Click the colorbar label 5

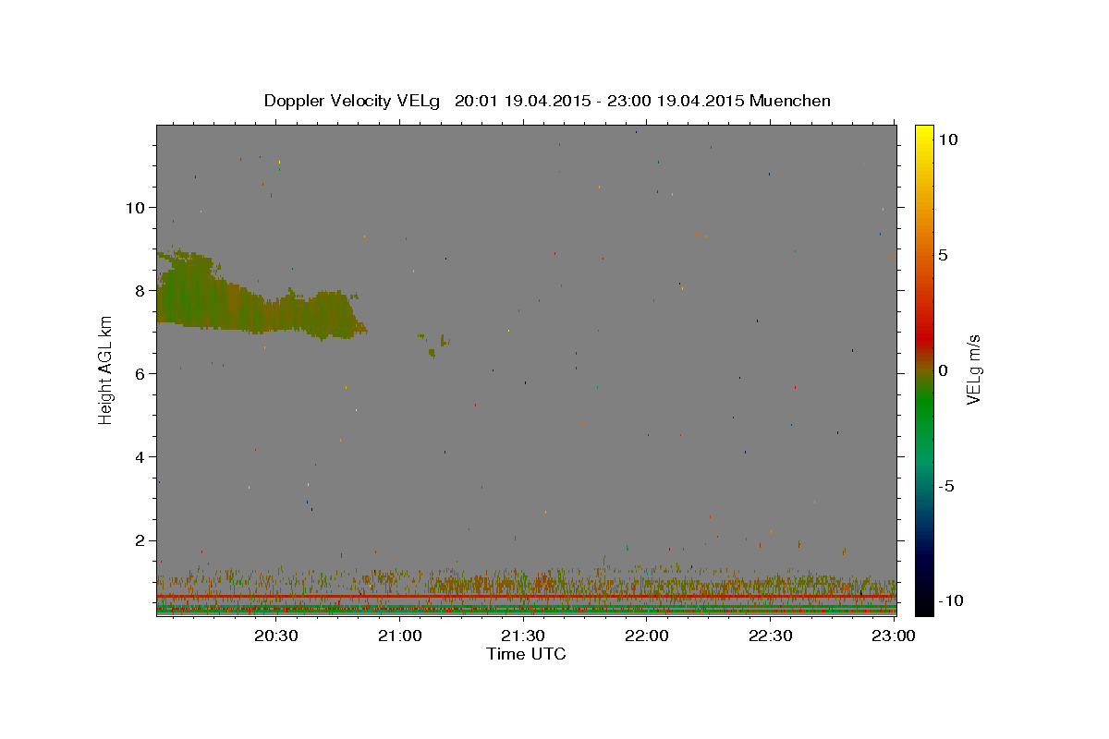coord(943,255)
